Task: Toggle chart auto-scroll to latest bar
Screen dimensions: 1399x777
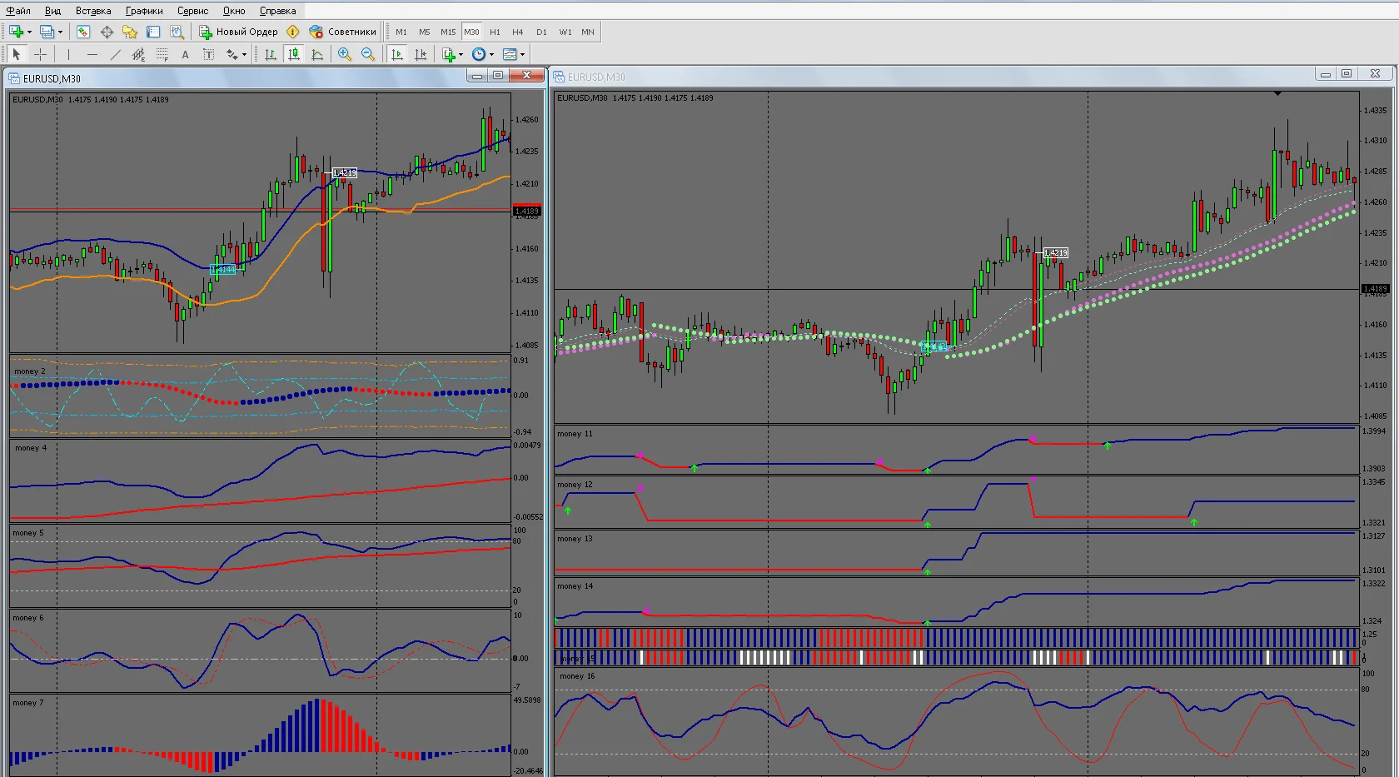Action: 397,54
